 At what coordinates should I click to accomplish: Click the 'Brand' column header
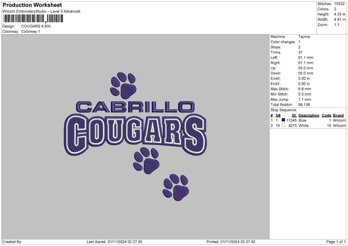pyautogui.click(x=338, y=115)
